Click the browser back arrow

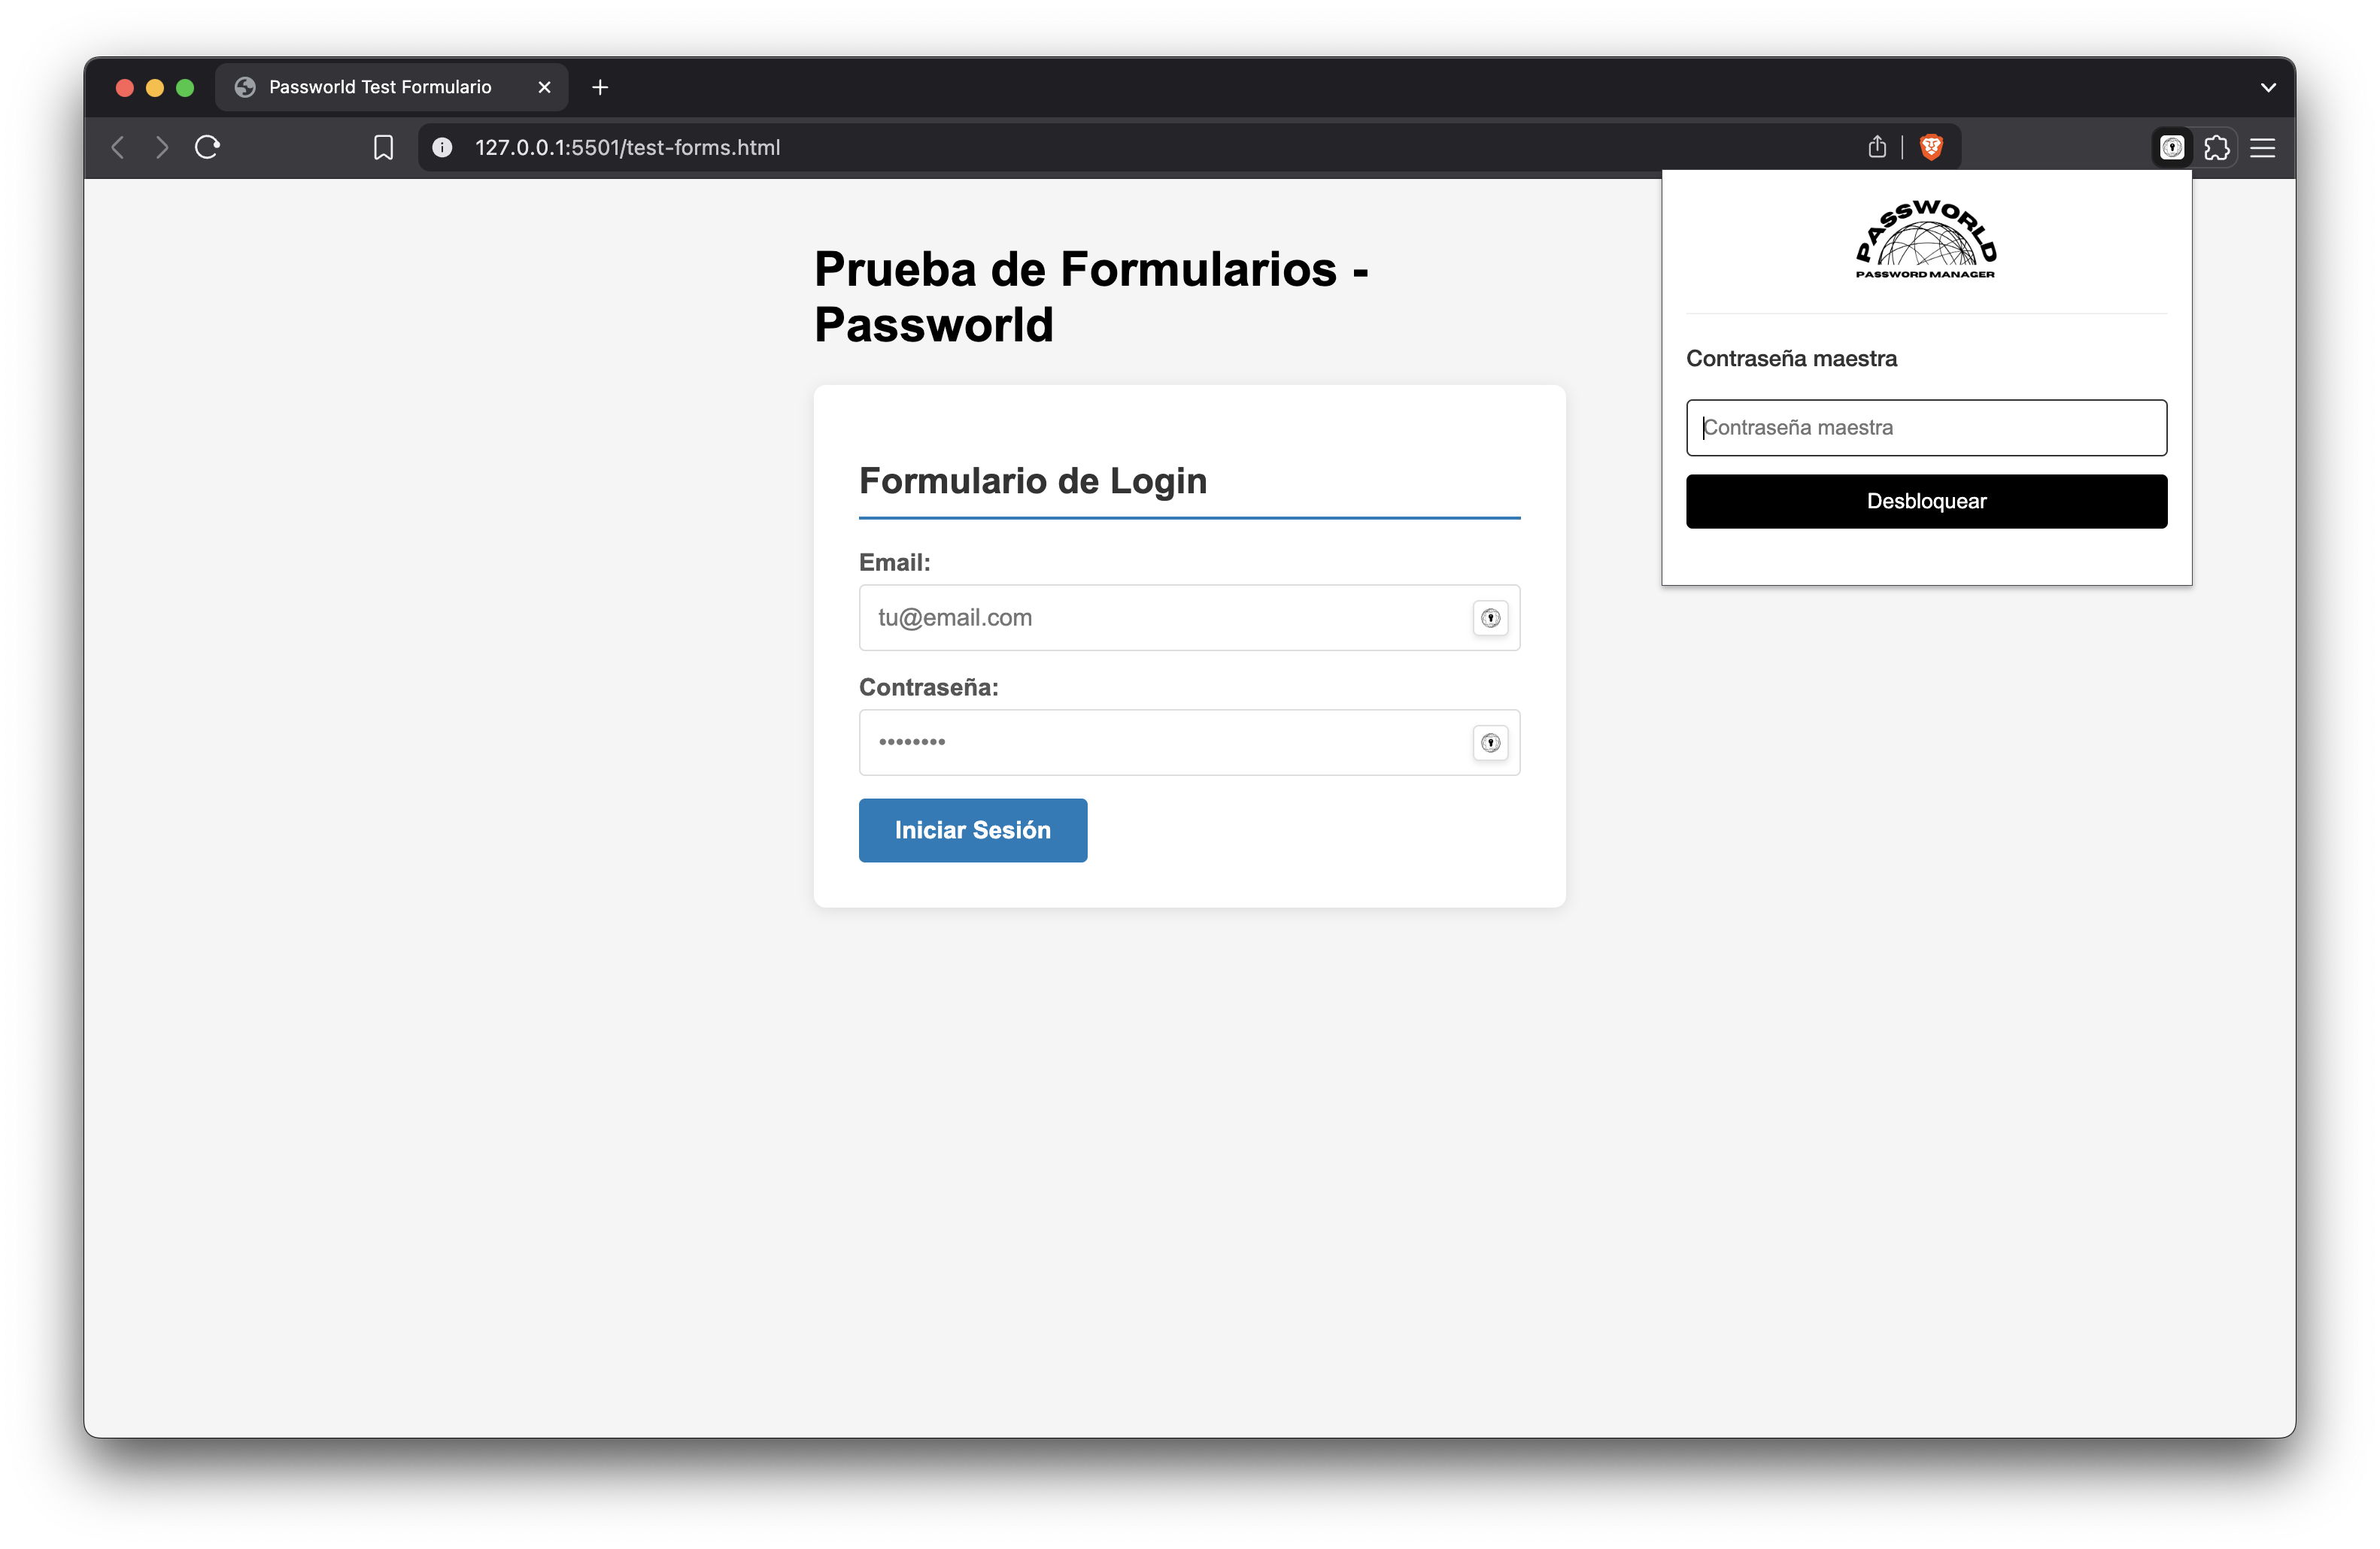pos(118,148)
